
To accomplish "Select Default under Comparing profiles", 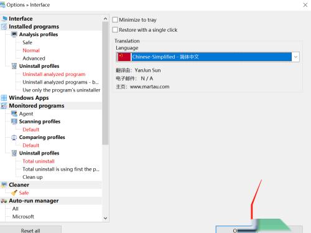I will 30,145.
